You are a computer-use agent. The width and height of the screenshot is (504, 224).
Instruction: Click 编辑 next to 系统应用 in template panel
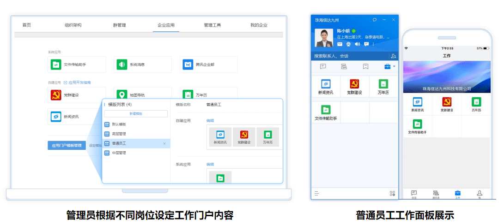click(x=210, y=164)
